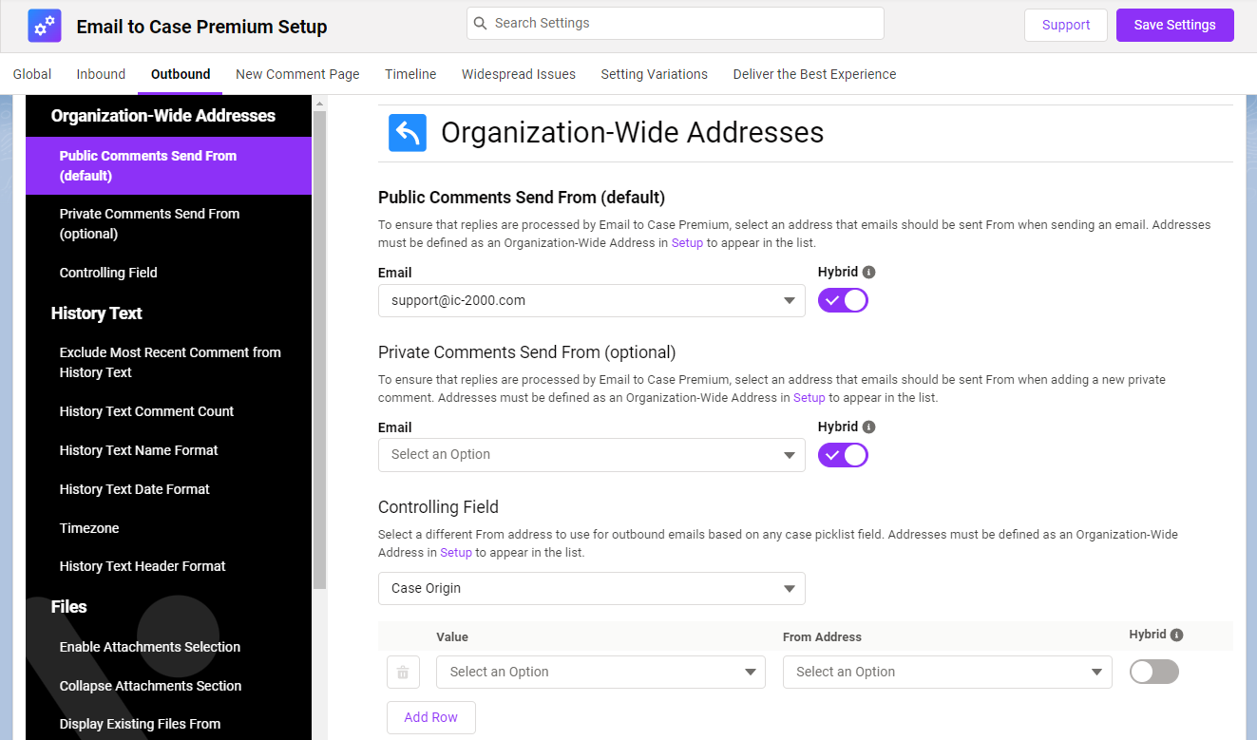1257x740 pixels.
Task: Open the Value dropdown in table row
Action: 600,672
